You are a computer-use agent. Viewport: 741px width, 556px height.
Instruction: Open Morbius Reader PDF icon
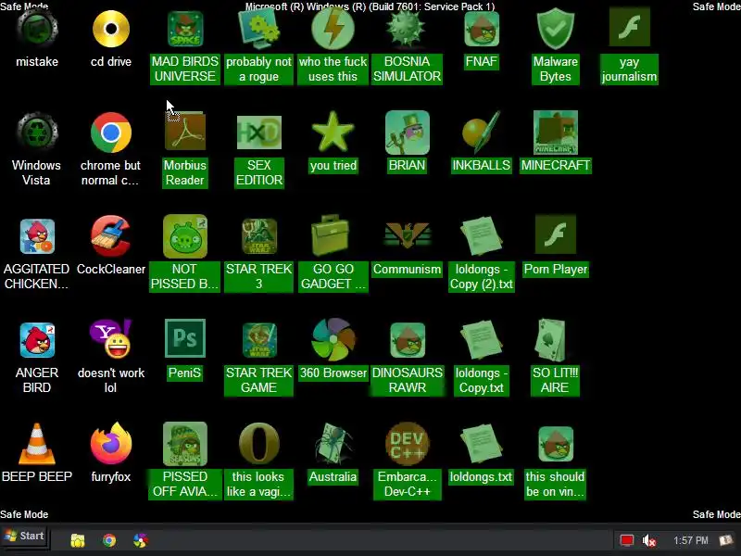(x=185, y=132)
